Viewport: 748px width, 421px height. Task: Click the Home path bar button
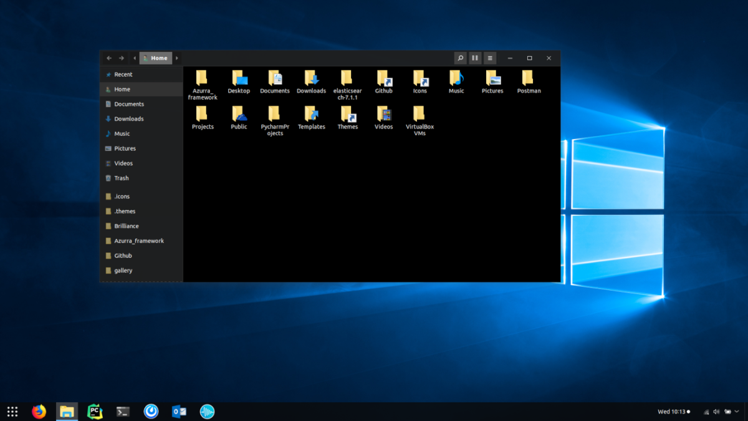[x=155, y=58]
